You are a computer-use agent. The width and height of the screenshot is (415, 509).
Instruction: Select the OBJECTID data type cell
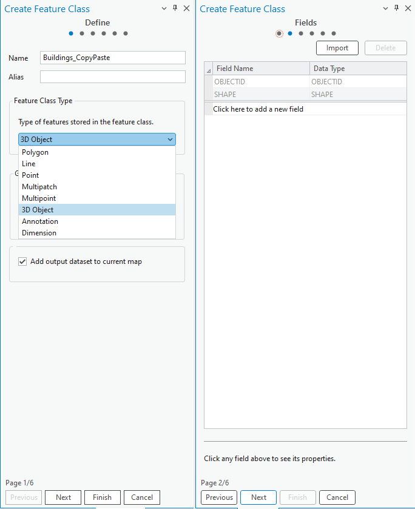[358, 82]
